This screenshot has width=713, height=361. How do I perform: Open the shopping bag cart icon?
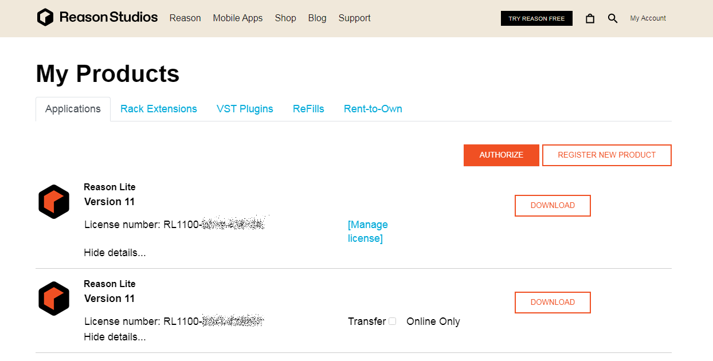click(x=590, y=18)
